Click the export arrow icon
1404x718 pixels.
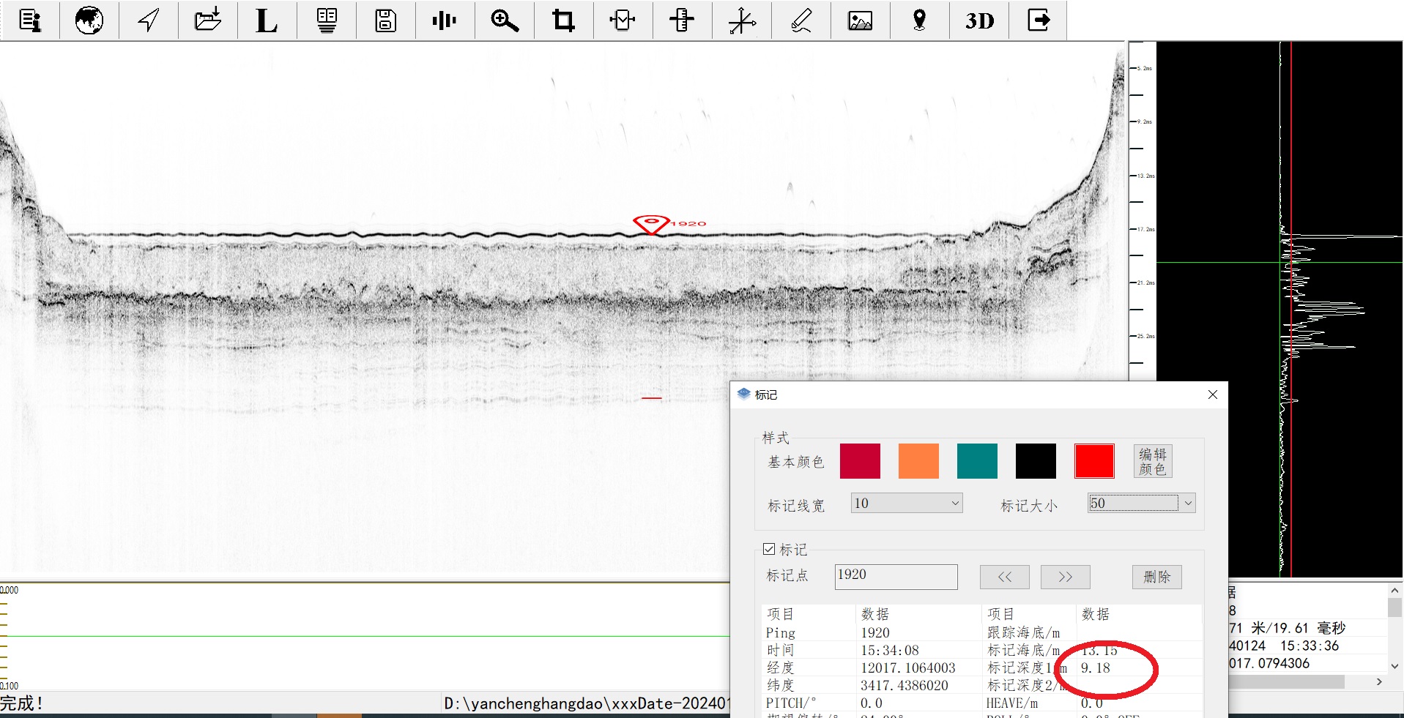1038,20
